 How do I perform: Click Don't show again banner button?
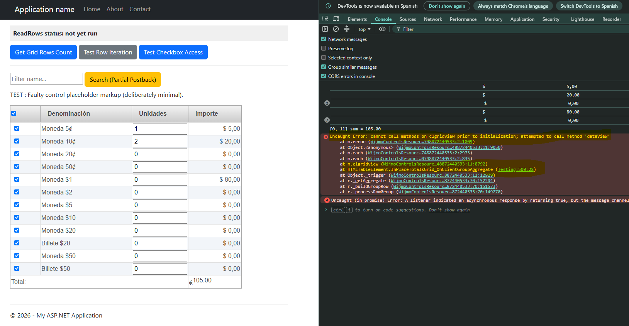[x=447, y=6]
